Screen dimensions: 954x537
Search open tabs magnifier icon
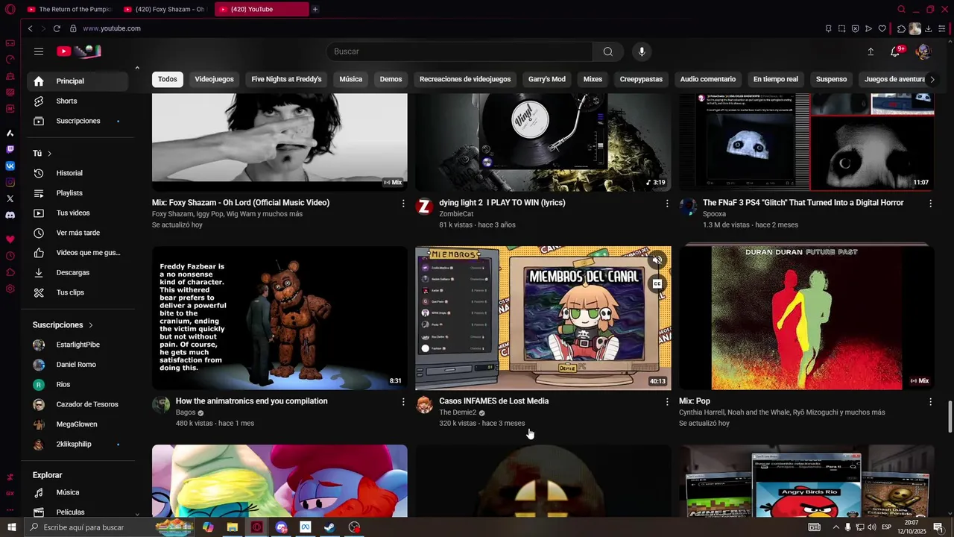click(901, 9)
